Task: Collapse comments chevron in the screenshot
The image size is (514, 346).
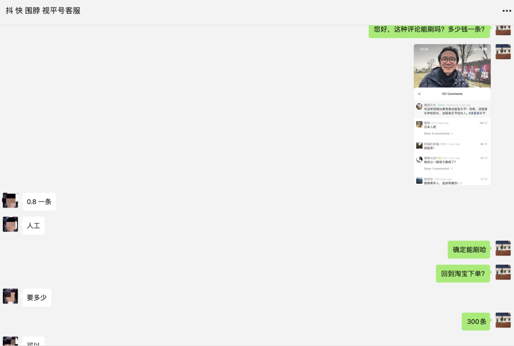Action: 419,94
